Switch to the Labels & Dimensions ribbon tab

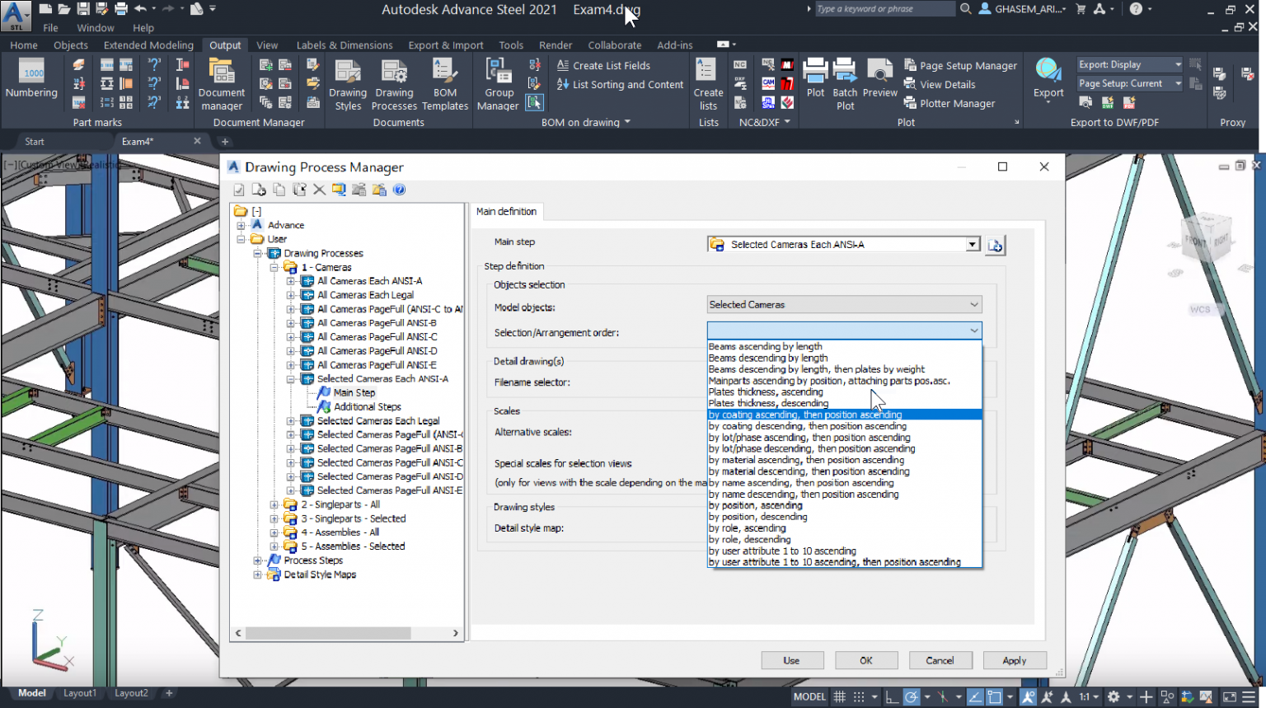(x=345, y=45)
